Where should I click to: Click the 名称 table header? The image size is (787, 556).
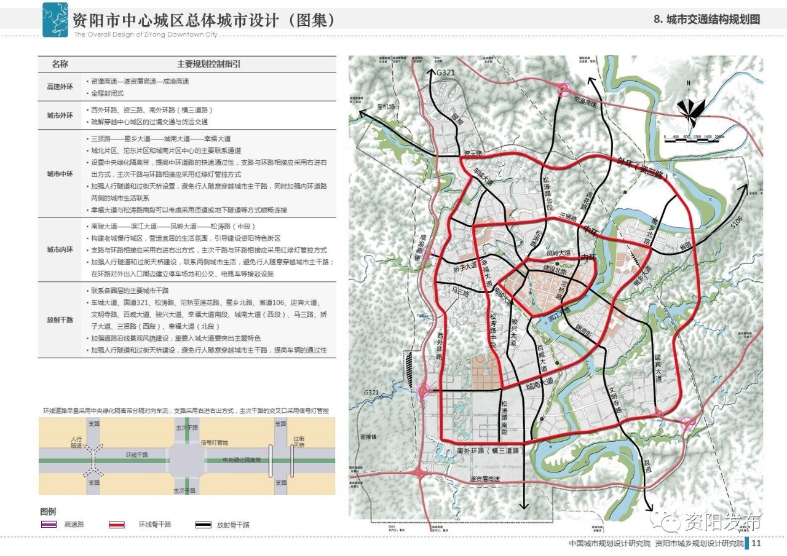pos(60,64)
